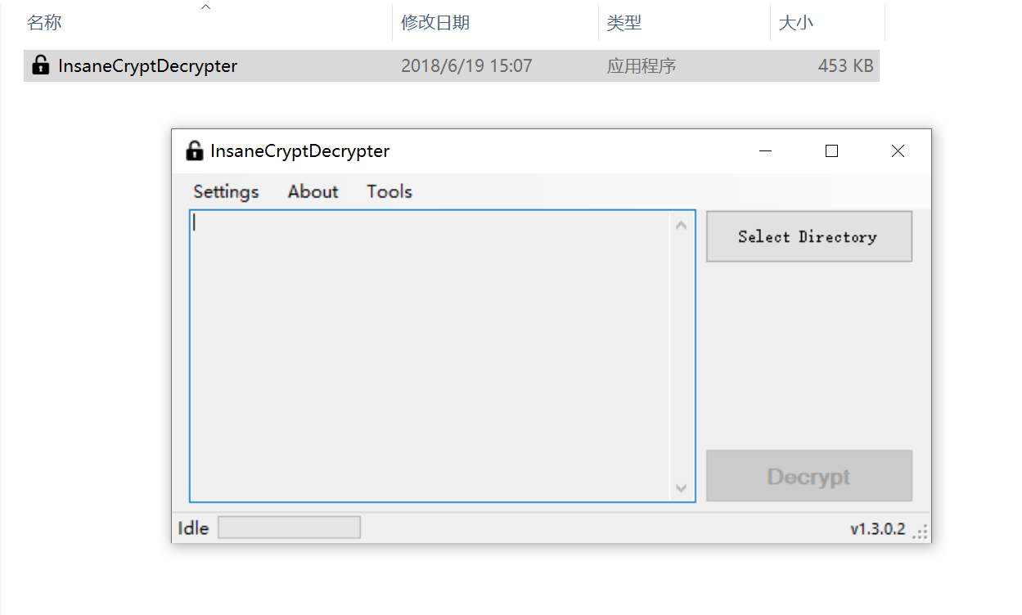1022x615 pixels.
Task: Open the Tools menu
Action: click(389, 191)
